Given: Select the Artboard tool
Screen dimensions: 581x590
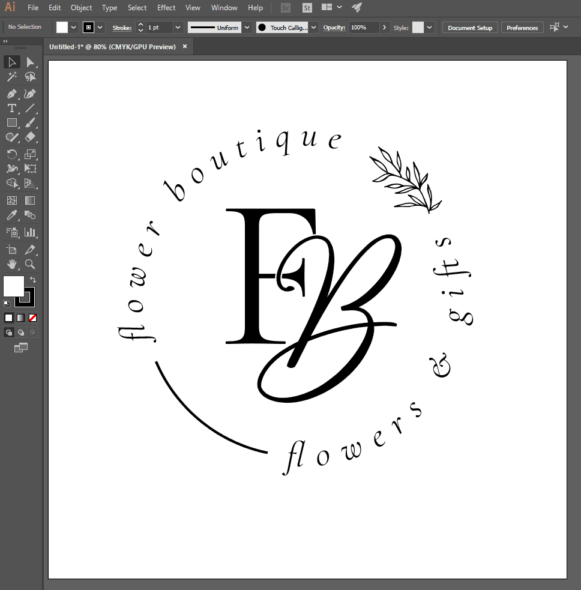Looking at the screenshot, I should [11, 250].
